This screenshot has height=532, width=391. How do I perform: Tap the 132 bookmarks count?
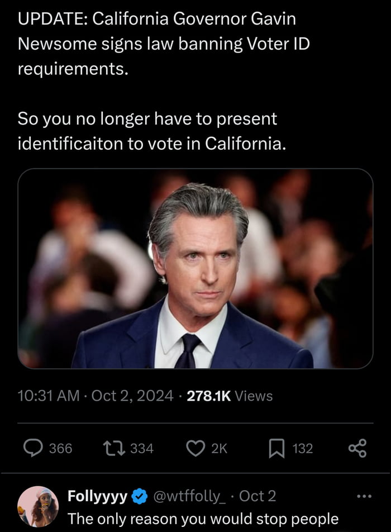click(303, 448)
